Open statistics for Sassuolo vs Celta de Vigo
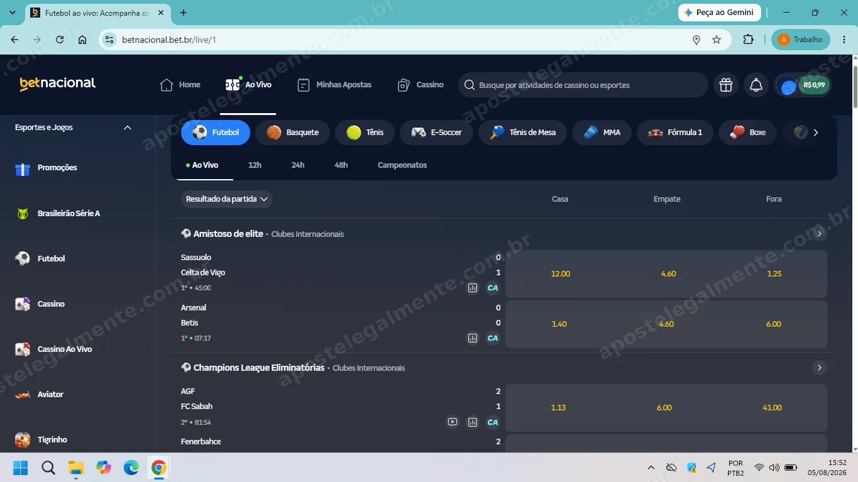Image resolution: width=858 pixels, height=482 pixels. pyautogui.click(x=473, y=288)
